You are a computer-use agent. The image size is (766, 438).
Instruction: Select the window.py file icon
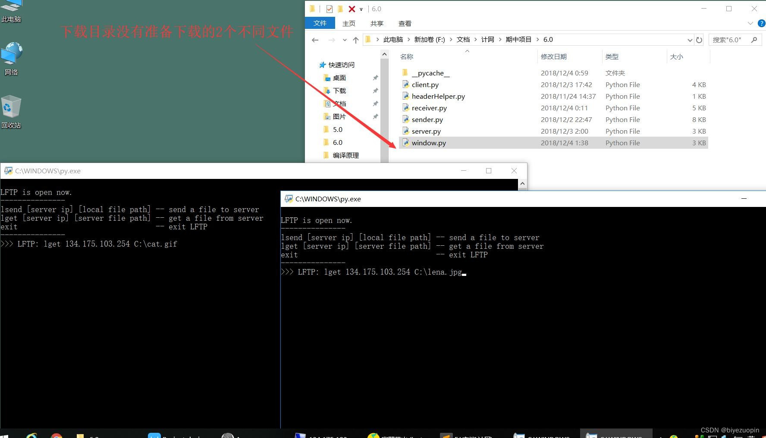pos(405,143)
